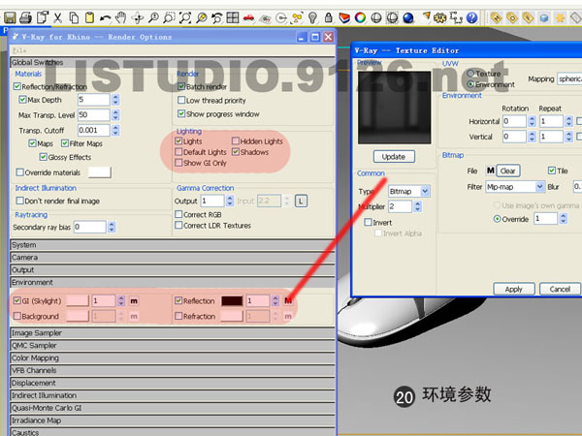Screen dimensions: 582x436
Task: Click the Apply button in Texture Editor
Action: coord(514,289)
